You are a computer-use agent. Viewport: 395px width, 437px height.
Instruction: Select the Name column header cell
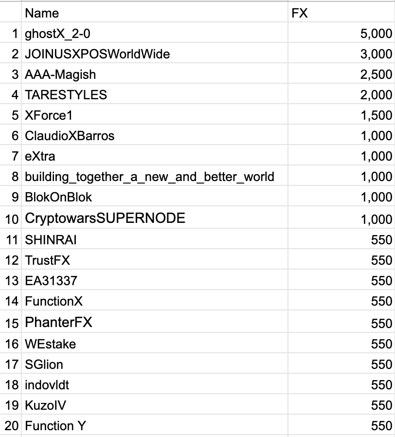point(155,12)
